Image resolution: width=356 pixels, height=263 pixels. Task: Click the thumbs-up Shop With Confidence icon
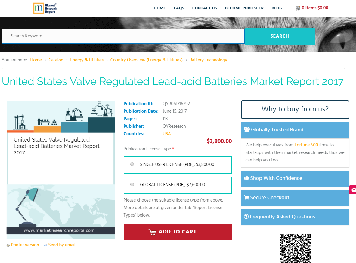tap(246, 178)
